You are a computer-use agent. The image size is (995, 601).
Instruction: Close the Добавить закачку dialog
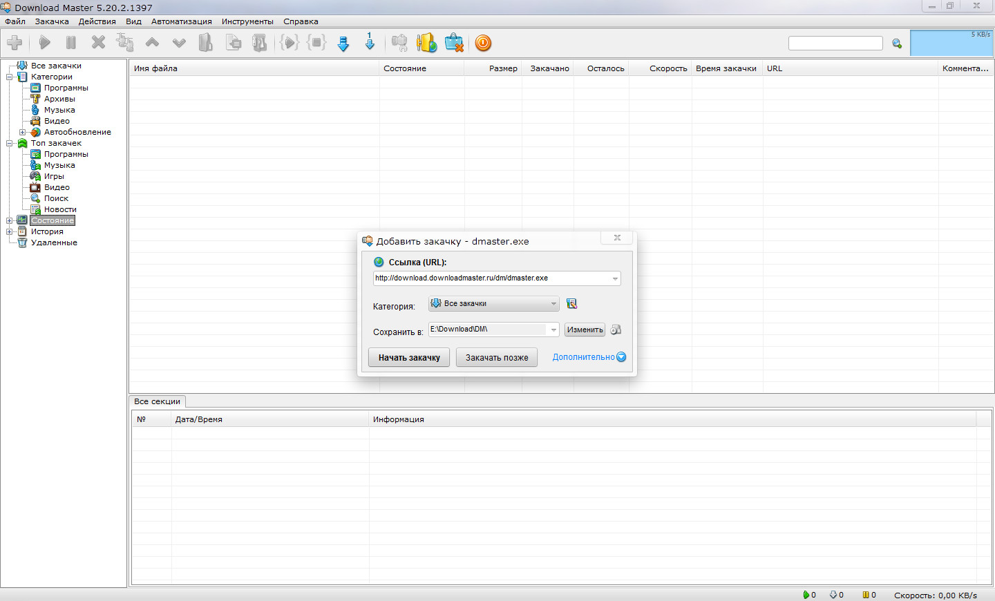[x=617, y=238]
